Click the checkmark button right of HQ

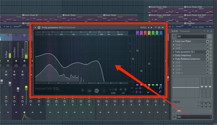[x=104, y=91]
